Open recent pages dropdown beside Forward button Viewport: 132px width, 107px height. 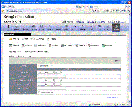click(10, 7)
